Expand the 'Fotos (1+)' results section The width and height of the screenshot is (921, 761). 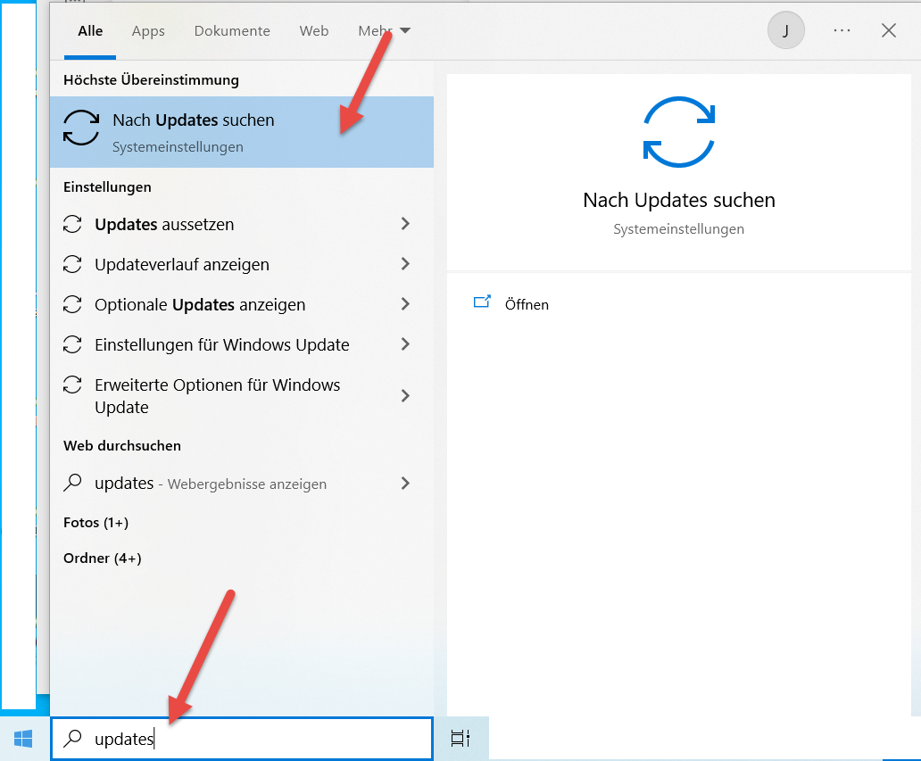pyautogui.click(x=95, y=522)
